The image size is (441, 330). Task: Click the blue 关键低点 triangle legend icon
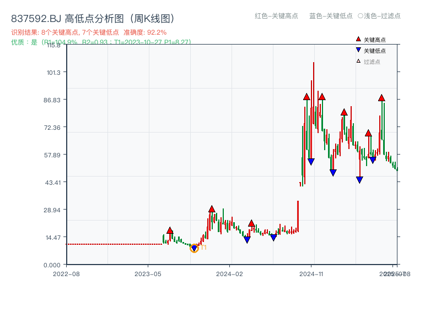[358, 50]
